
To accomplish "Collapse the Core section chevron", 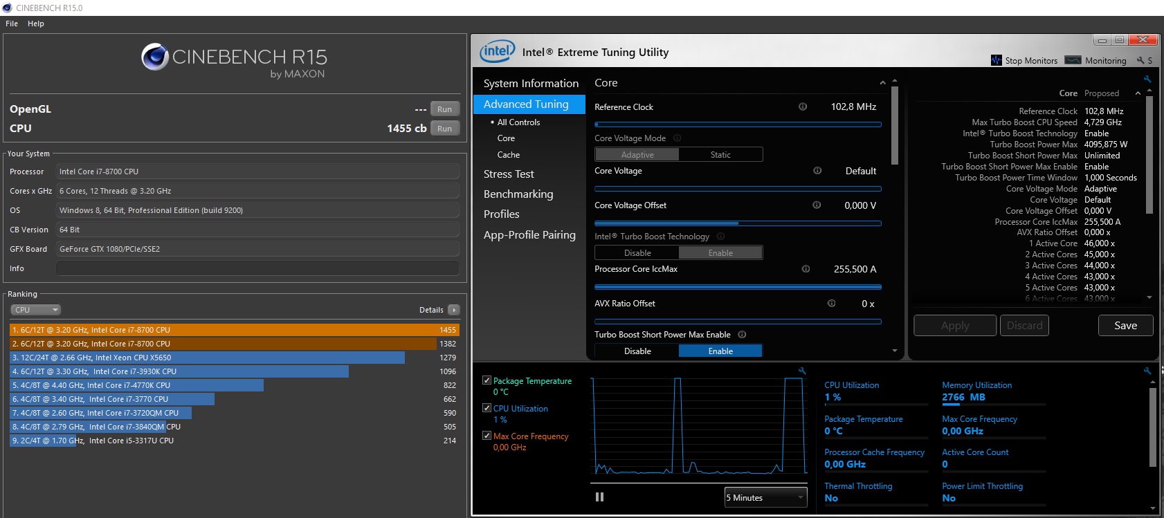I will tap(882, 83).
